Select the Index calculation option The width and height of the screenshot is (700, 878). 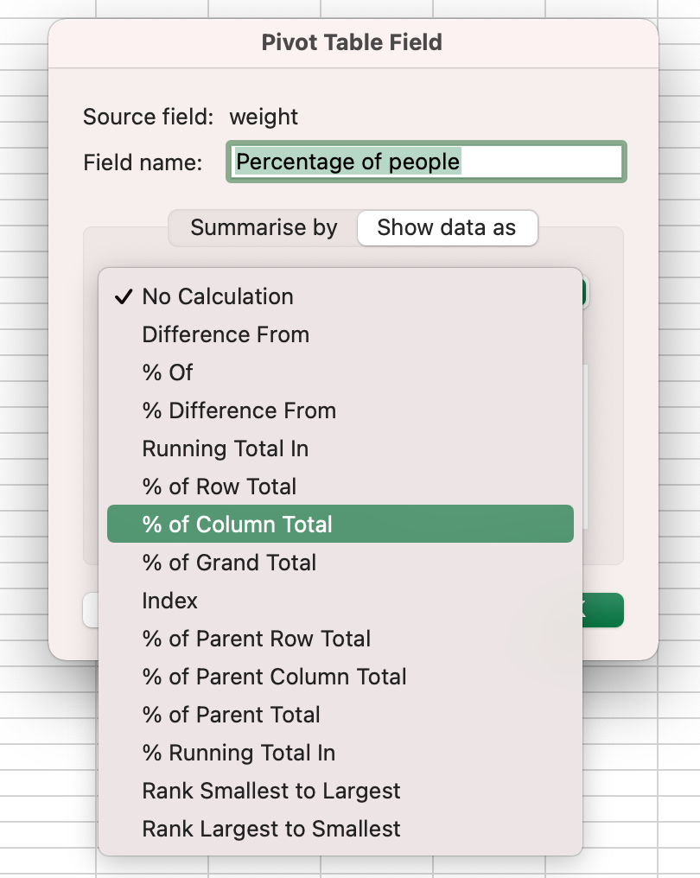pyautogui.click(x=169, y=601)
